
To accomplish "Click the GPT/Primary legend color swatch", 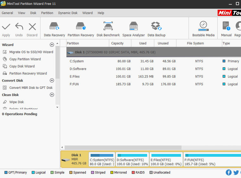I will (6, 173).
